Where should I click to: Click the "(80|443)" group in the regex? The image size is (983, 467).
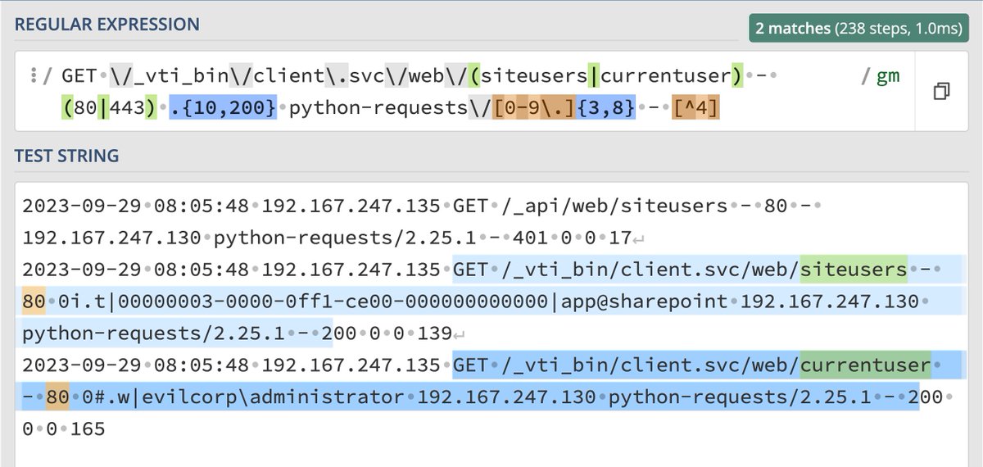click(x=111, y=109)
